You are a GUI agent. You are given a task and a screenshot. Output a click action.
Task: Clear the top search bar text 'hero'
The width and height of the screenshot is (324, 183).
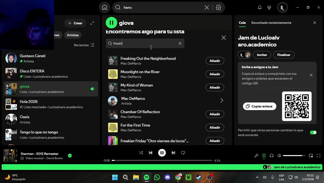207,7
